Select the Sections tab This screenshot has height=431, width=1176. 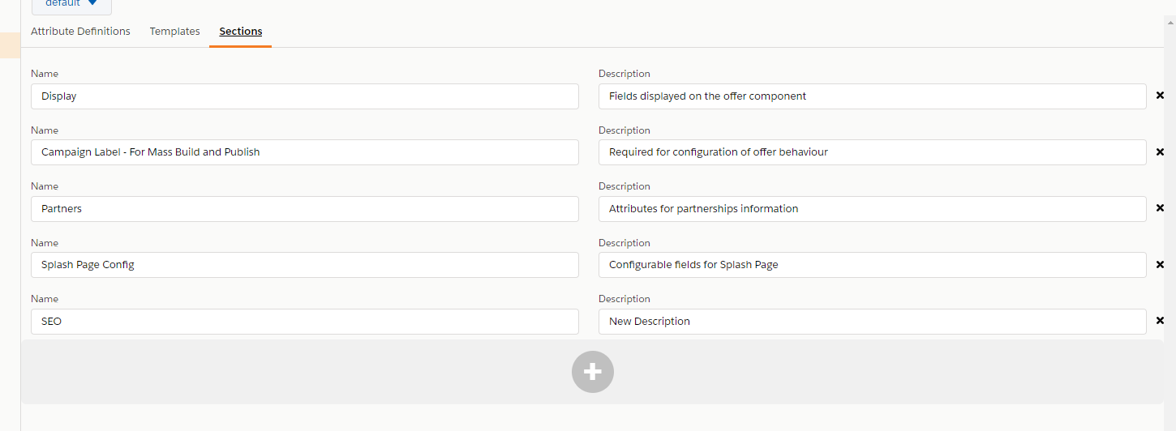241,32
